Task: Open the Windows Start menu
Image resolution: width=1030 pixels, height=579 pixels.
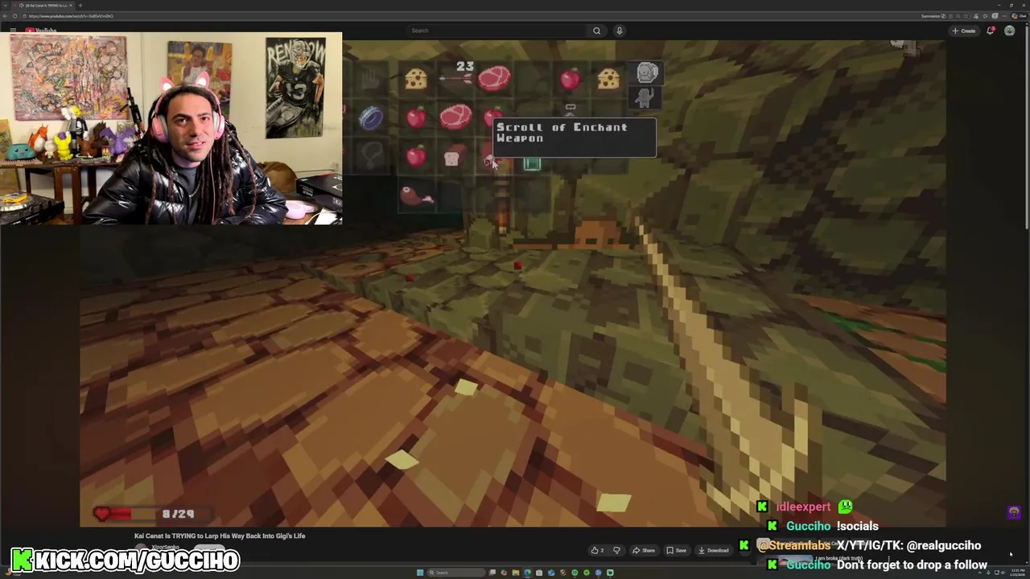Action: coord(420,573)
